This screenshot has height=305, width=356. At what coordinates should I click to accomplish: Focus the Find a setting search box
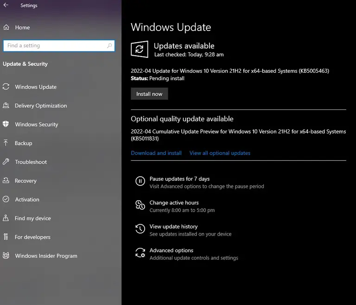[59, 45]
